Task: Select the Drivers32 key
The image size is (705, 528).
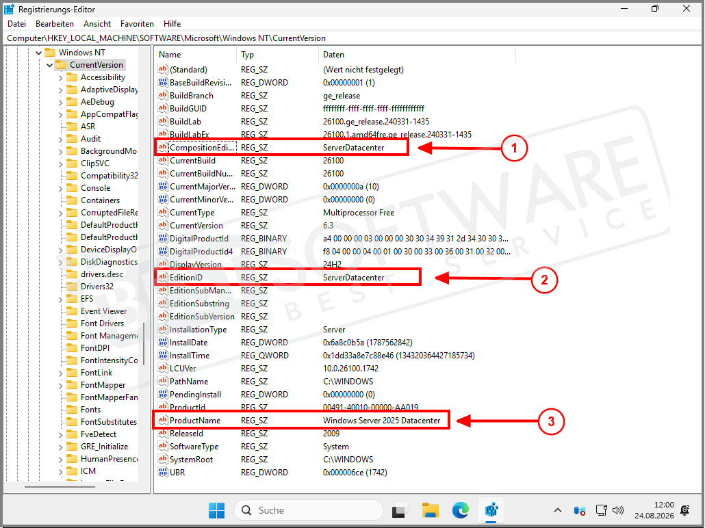Action: (97, 287)
